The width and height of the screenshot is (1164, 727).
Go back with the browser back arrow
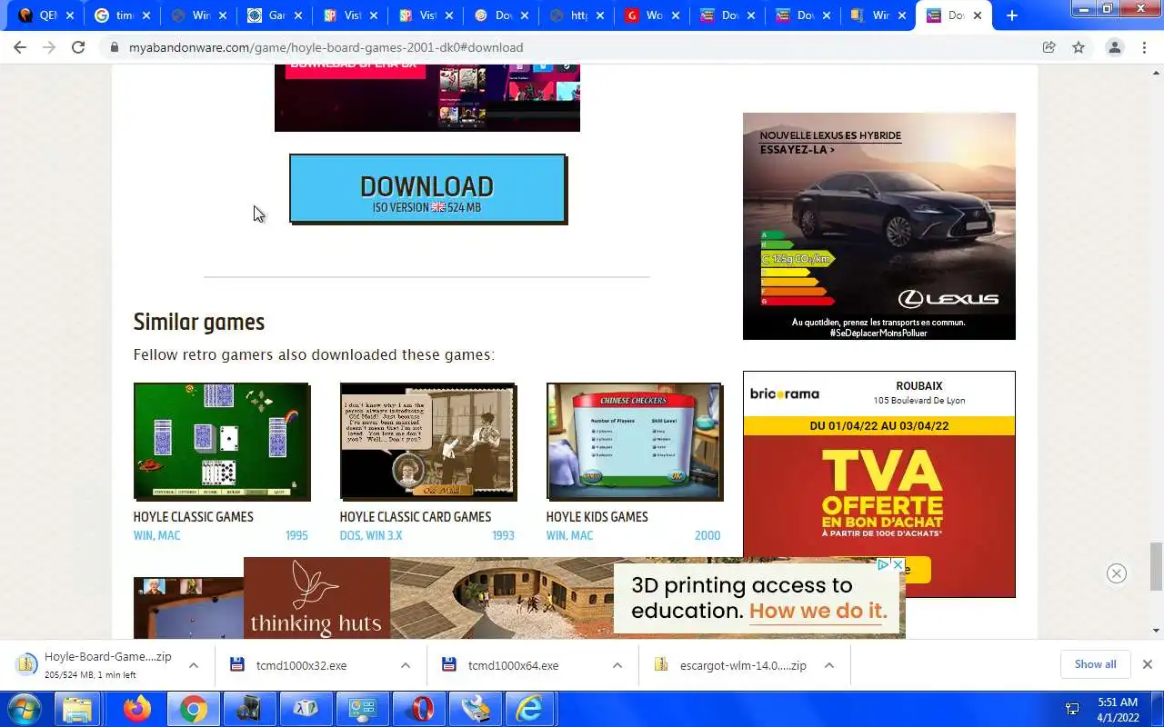pyautogui.click(x=20, y=47)
